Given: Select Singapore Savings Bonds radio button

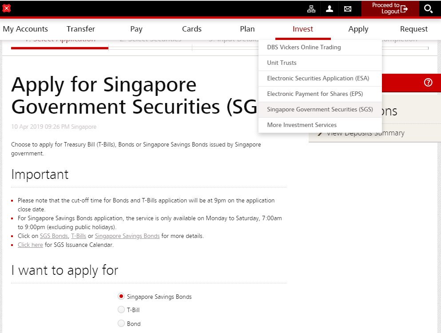Looking at the screenshot, I should pos(121,296).
